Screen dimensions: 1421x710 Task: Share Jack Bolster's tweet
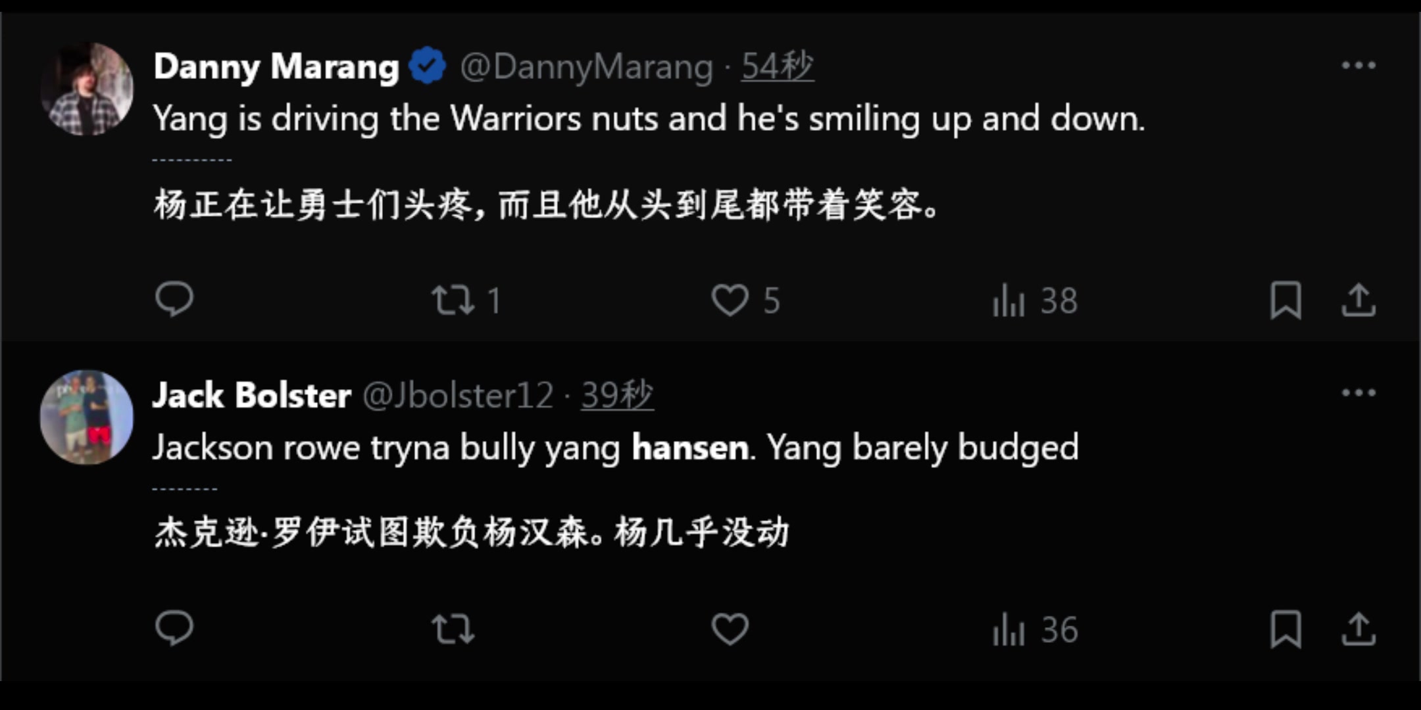1359,629
